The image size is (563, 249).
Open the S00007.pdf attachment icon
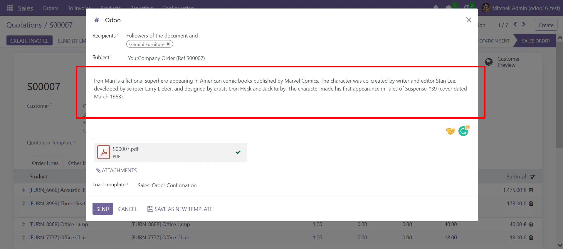[x=104, y=152]
